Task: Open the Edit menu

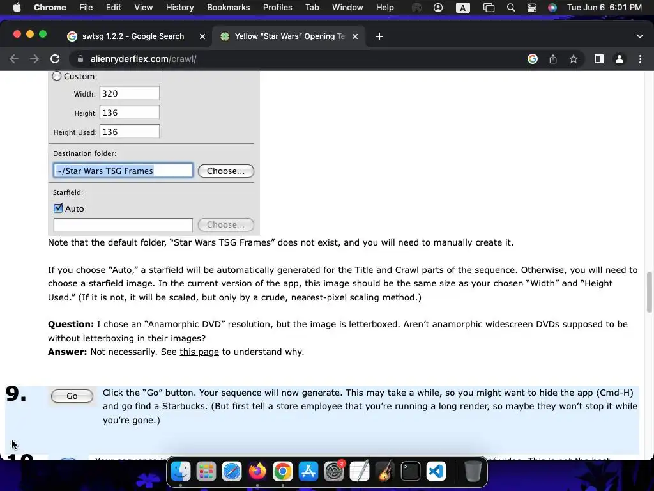Action: tap(113, 7)
